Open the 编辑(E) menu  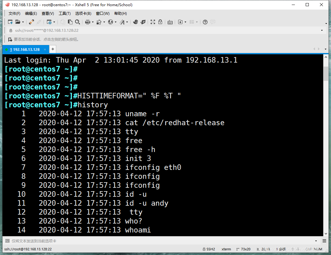pyautogui.click(x=31, y=14)
